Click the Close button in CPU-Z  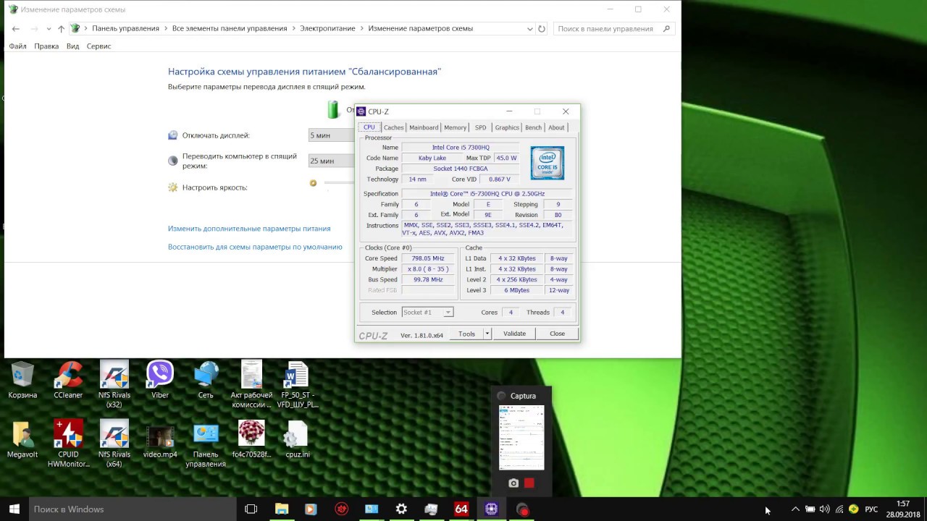[x=557, y=334]
